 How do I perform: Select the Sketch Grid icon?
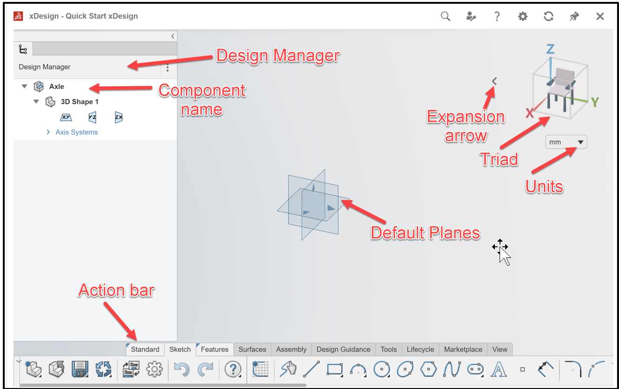(x=261, y=369)
